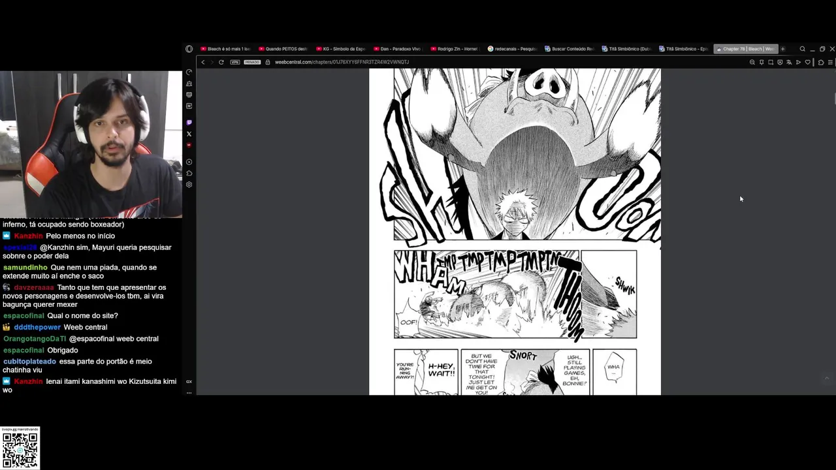Open the Opera GX menu logo
This screenshot has width=836, height=470.
click(189, 49)
